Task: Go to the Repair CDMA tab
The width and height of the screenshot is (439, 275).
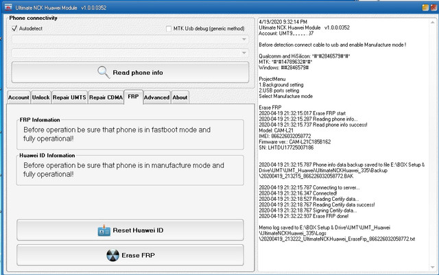Action: pos(106,97)
